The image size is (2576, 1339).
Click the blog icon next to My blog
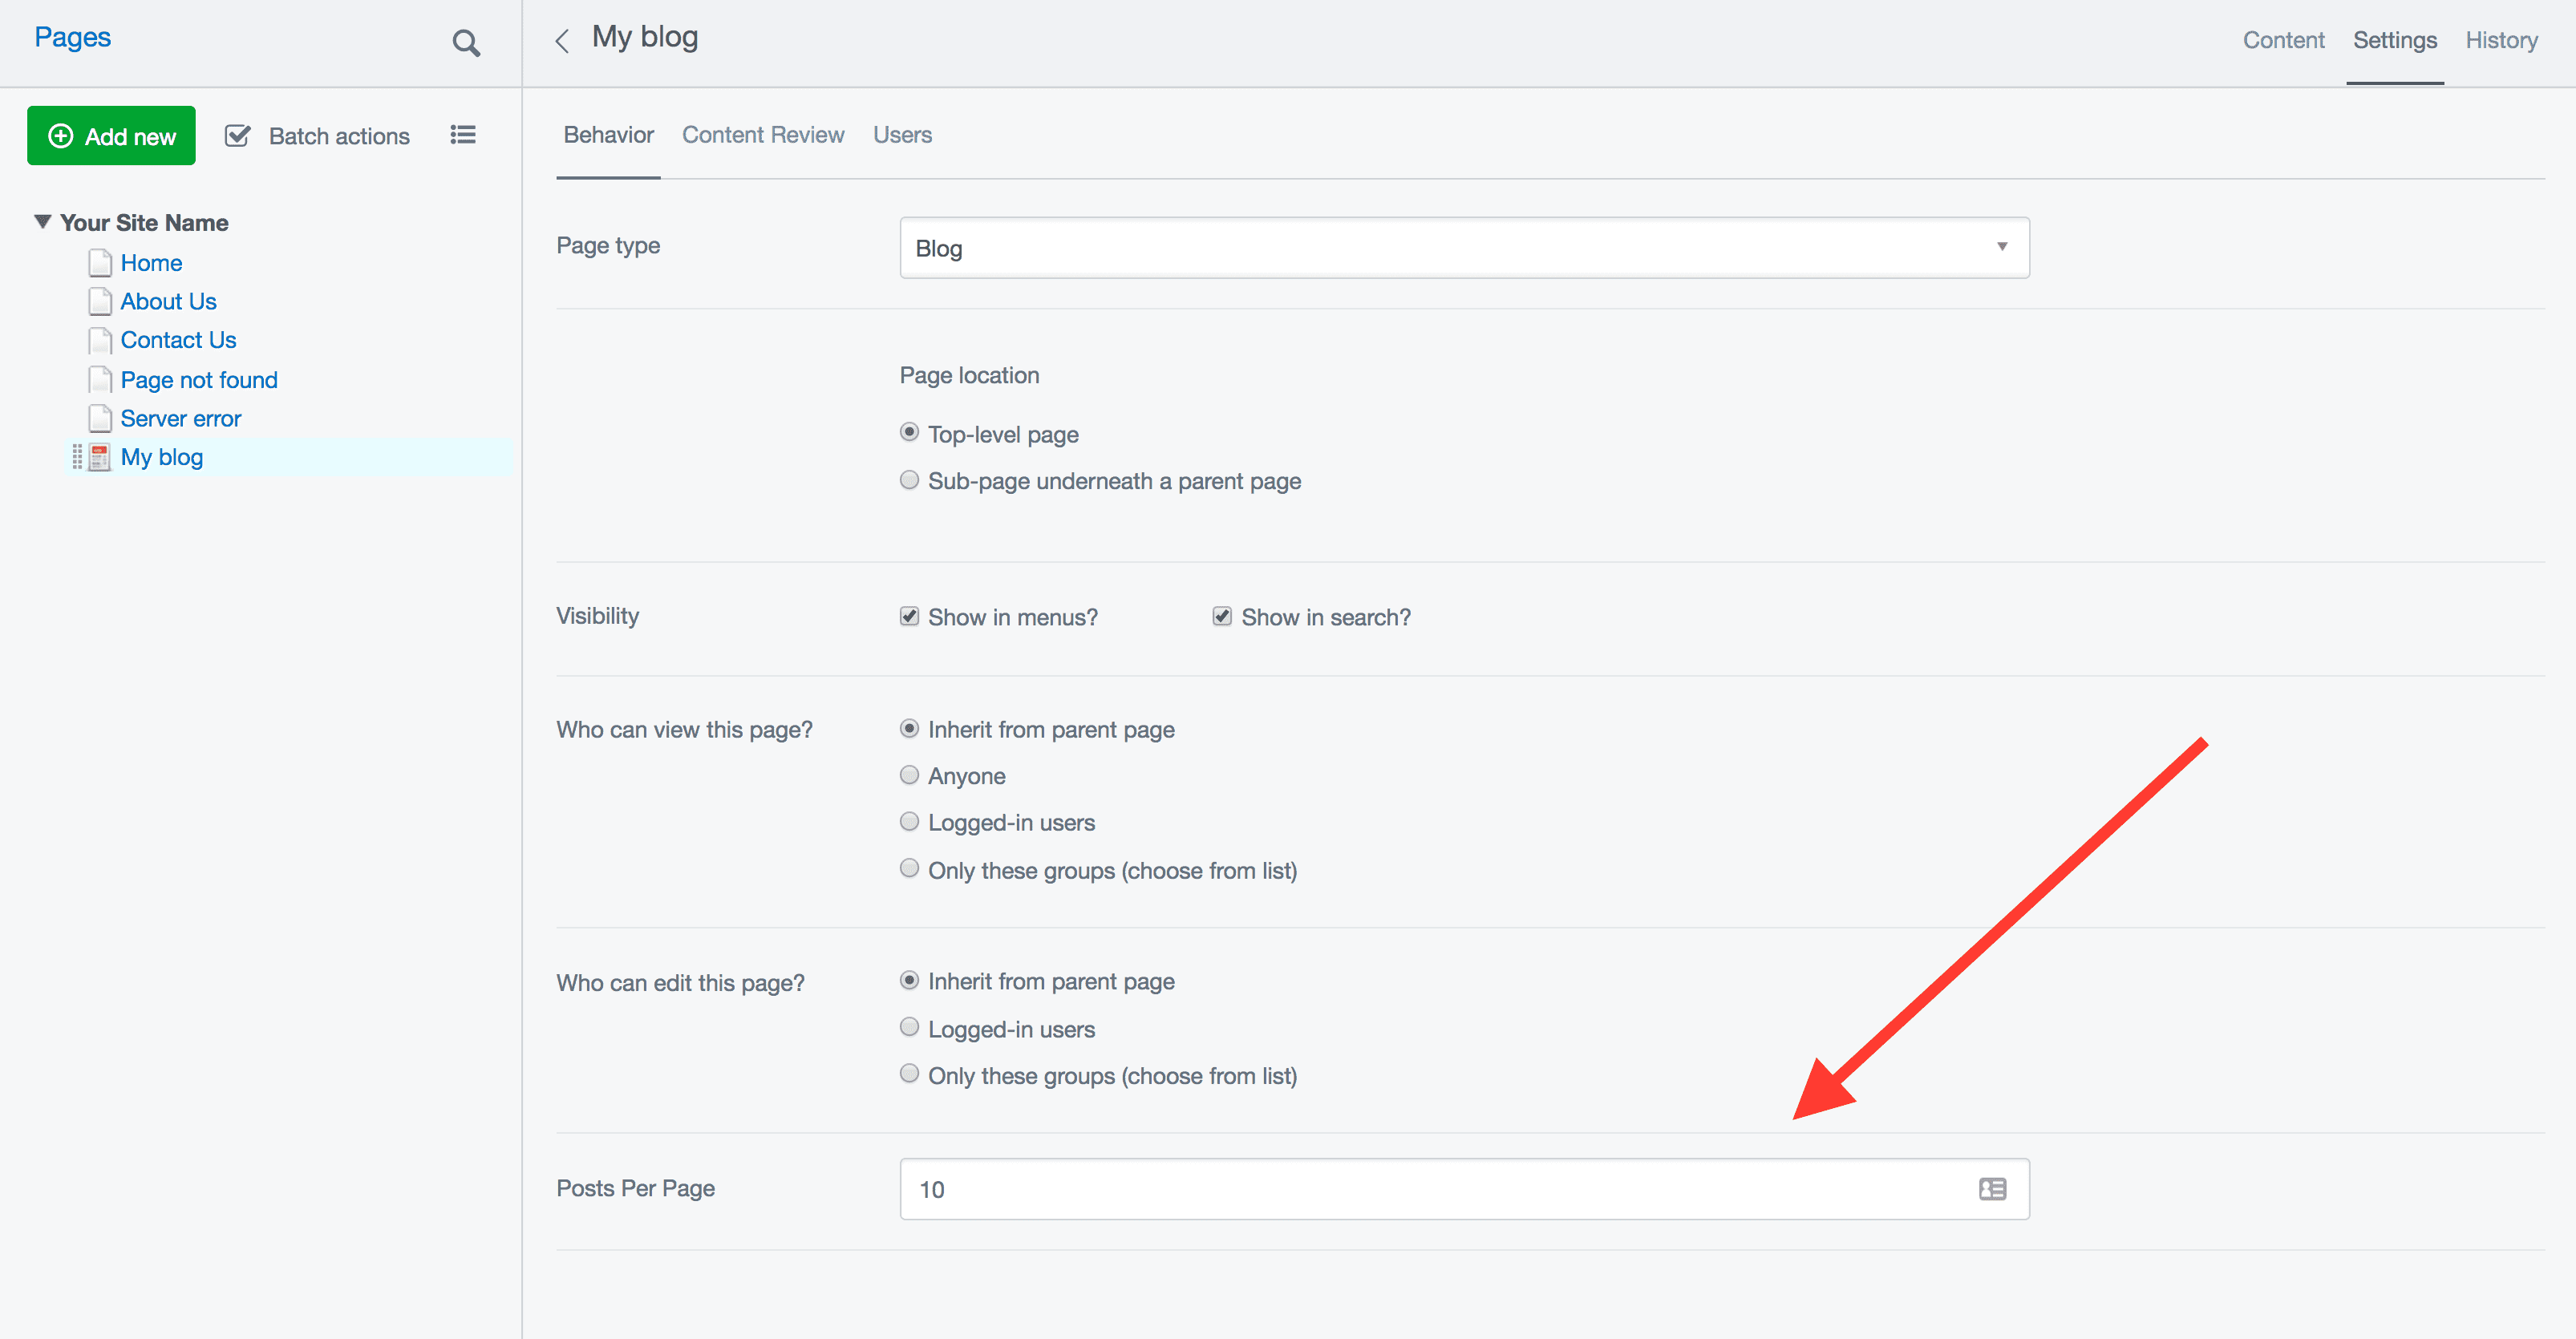pyautogui.click(x=99, y=457)
